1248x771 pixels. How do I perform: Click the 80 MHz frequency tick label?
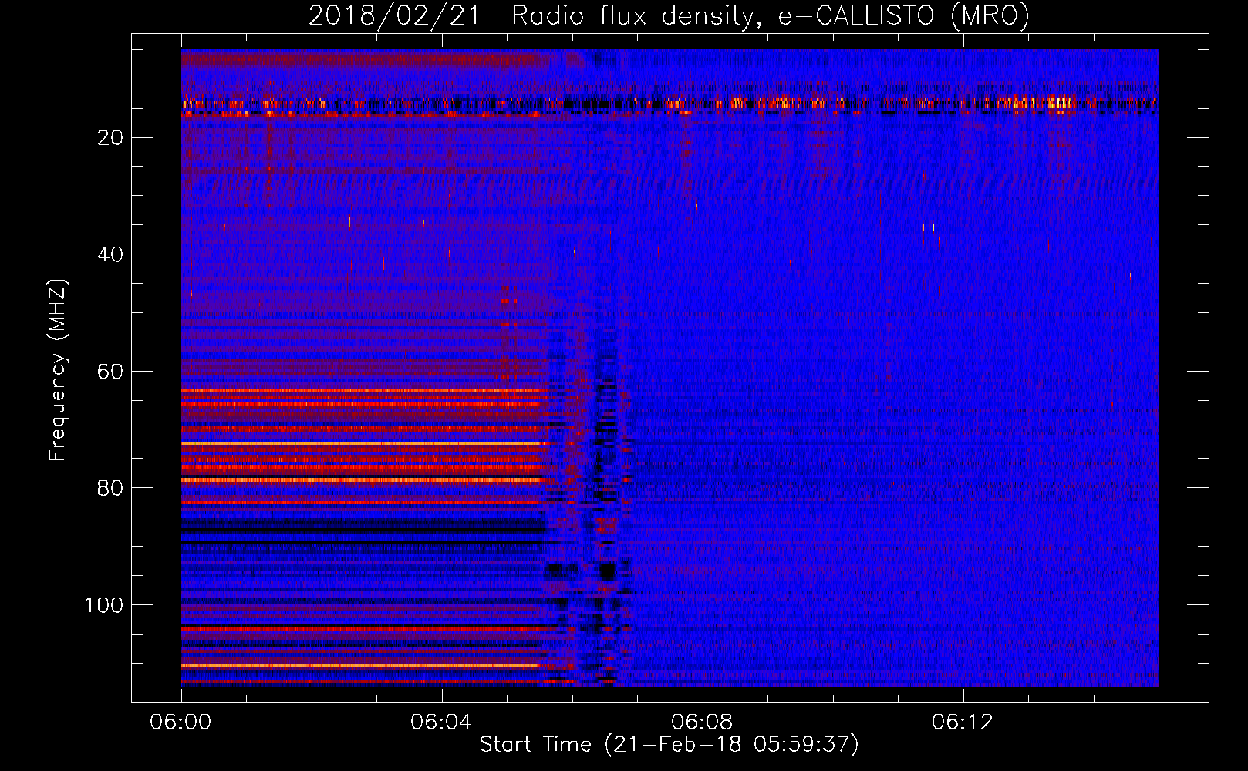(110, 489)
